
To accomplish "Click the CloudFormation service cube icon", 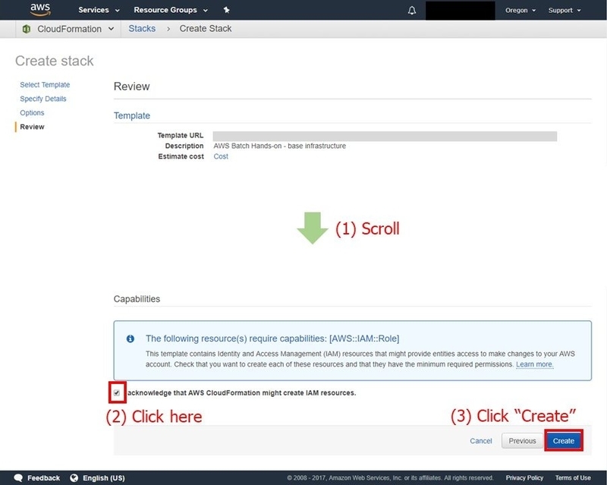I will [27, 29].
